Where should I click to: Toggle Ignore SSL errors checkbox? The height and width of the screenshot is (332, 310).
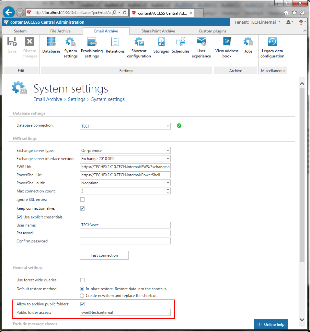coord(82,200)
